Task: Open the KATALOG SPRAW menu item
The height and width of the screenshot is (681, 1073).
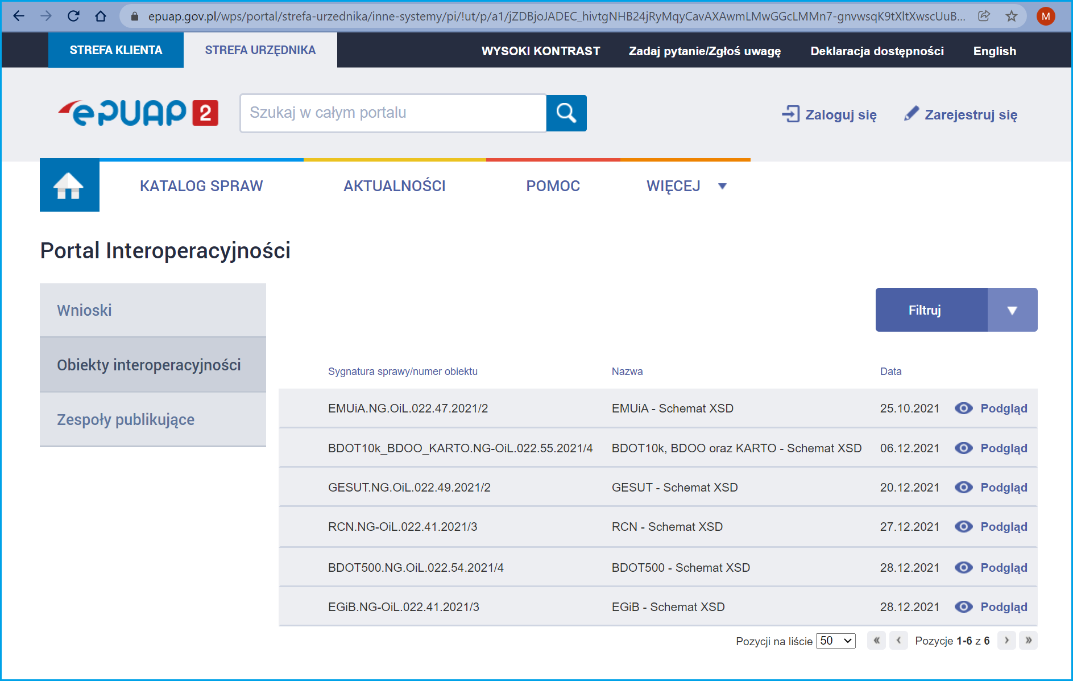Action: tap(201, 186)
